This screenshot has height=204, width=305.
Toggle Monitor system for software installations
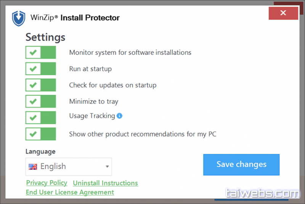click(41, 52)
